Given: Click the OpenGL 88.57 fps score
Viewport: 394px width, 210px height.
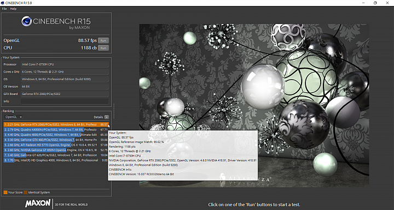Looking at the screenshot, I should (87, 40).
